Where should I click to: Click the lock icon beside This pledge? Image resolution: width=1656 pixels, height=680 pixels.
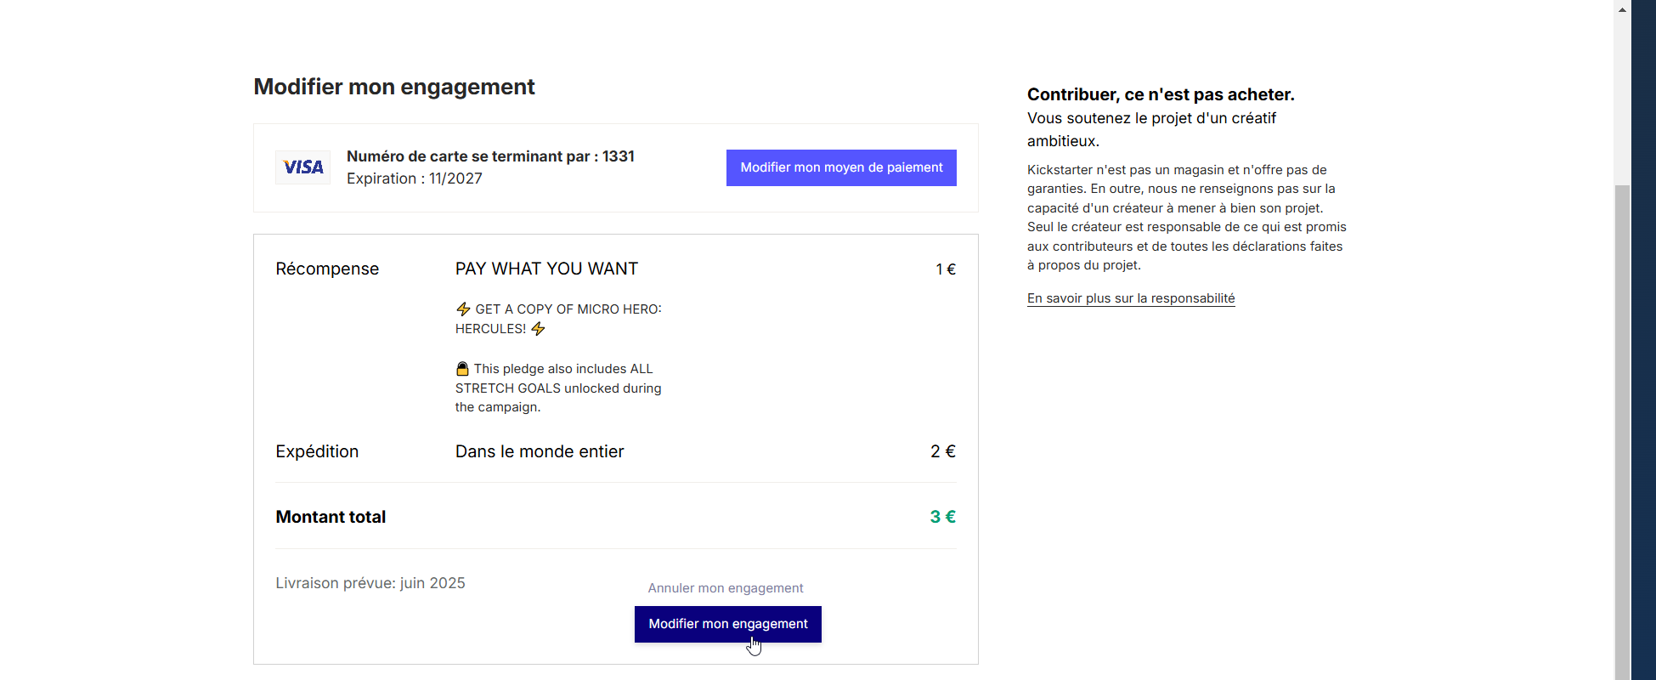tap(462, 369)
